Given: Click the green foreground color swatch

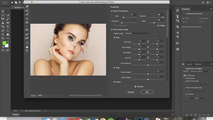Looking at the screenshot, I should [4, 43].
